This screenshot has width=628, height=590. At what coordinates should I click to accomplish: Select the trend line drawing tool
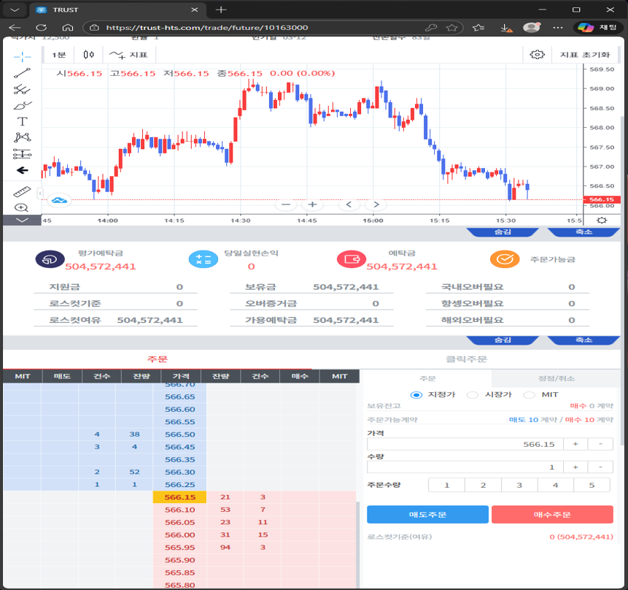click(x=22, y=73)
